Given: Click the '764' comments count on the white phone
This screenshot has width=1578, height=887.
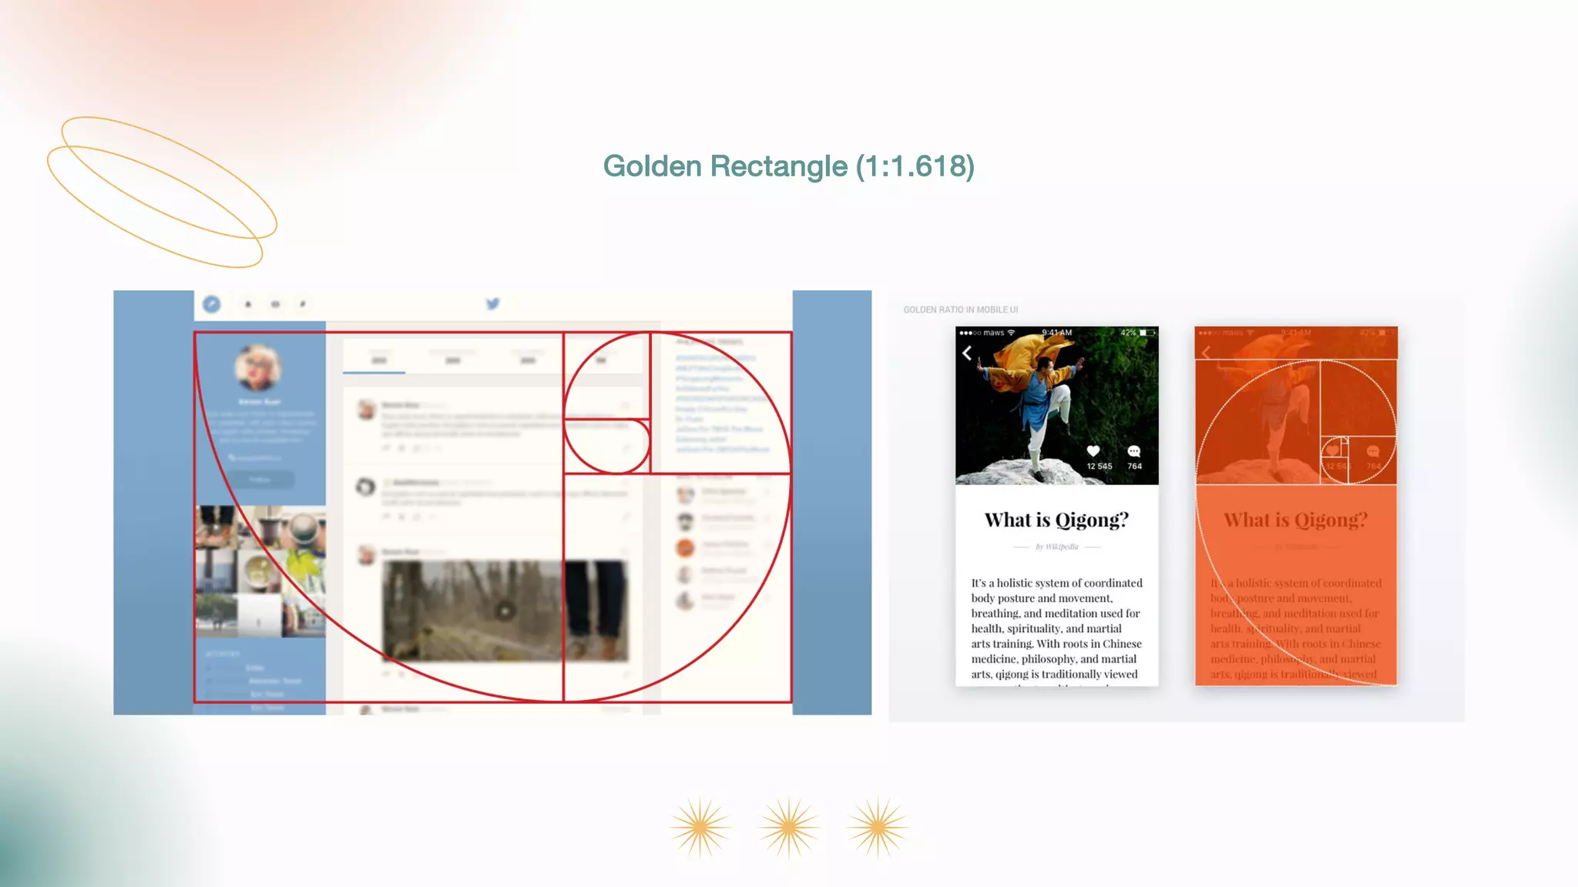Looking at the screenshot, I should coord(1135,467).
